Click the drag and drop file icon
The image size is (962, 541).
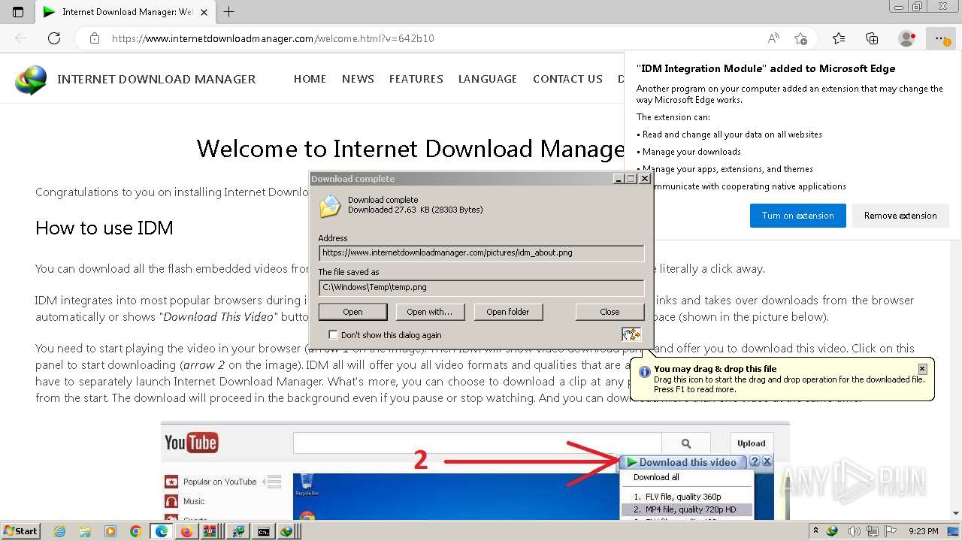(x=631, y=334)
